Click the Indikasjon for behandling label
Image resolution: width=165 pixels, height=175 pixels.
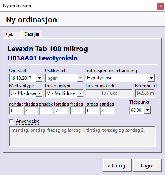tap(111, 71)
